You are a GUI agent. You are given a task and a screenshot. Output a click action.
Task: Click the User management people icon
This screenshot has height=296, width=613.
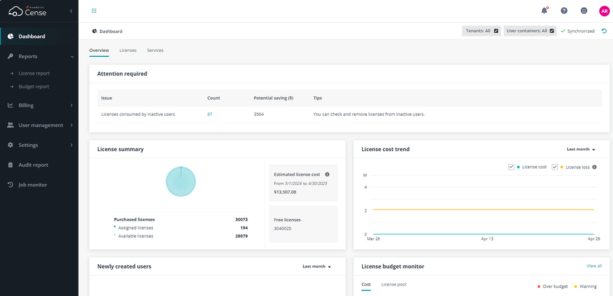[x=11, y=125]
